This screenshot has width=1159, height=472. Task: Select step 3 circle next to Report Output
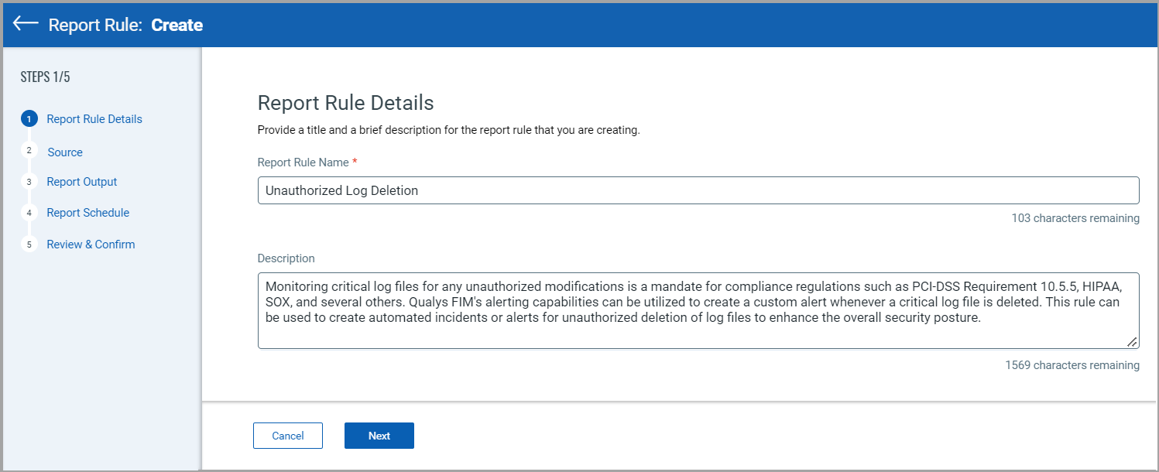[29, 182]
